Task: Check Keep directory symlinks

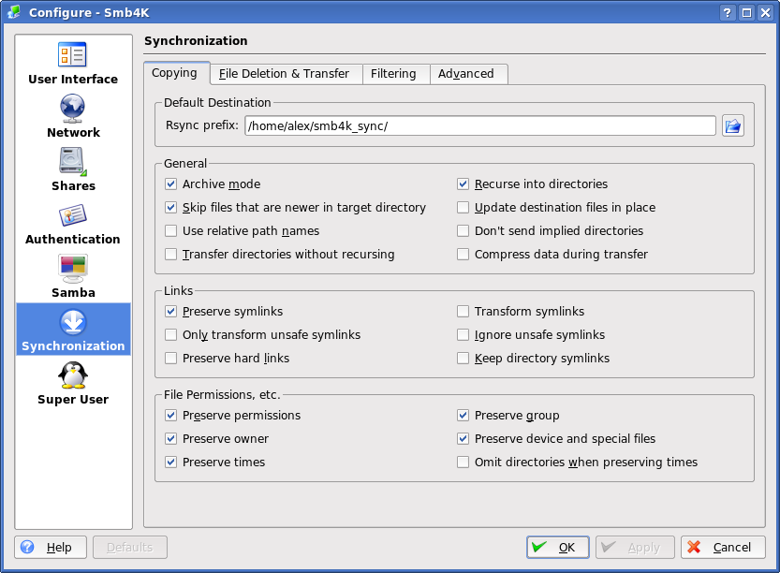Action: click(463, 358)
